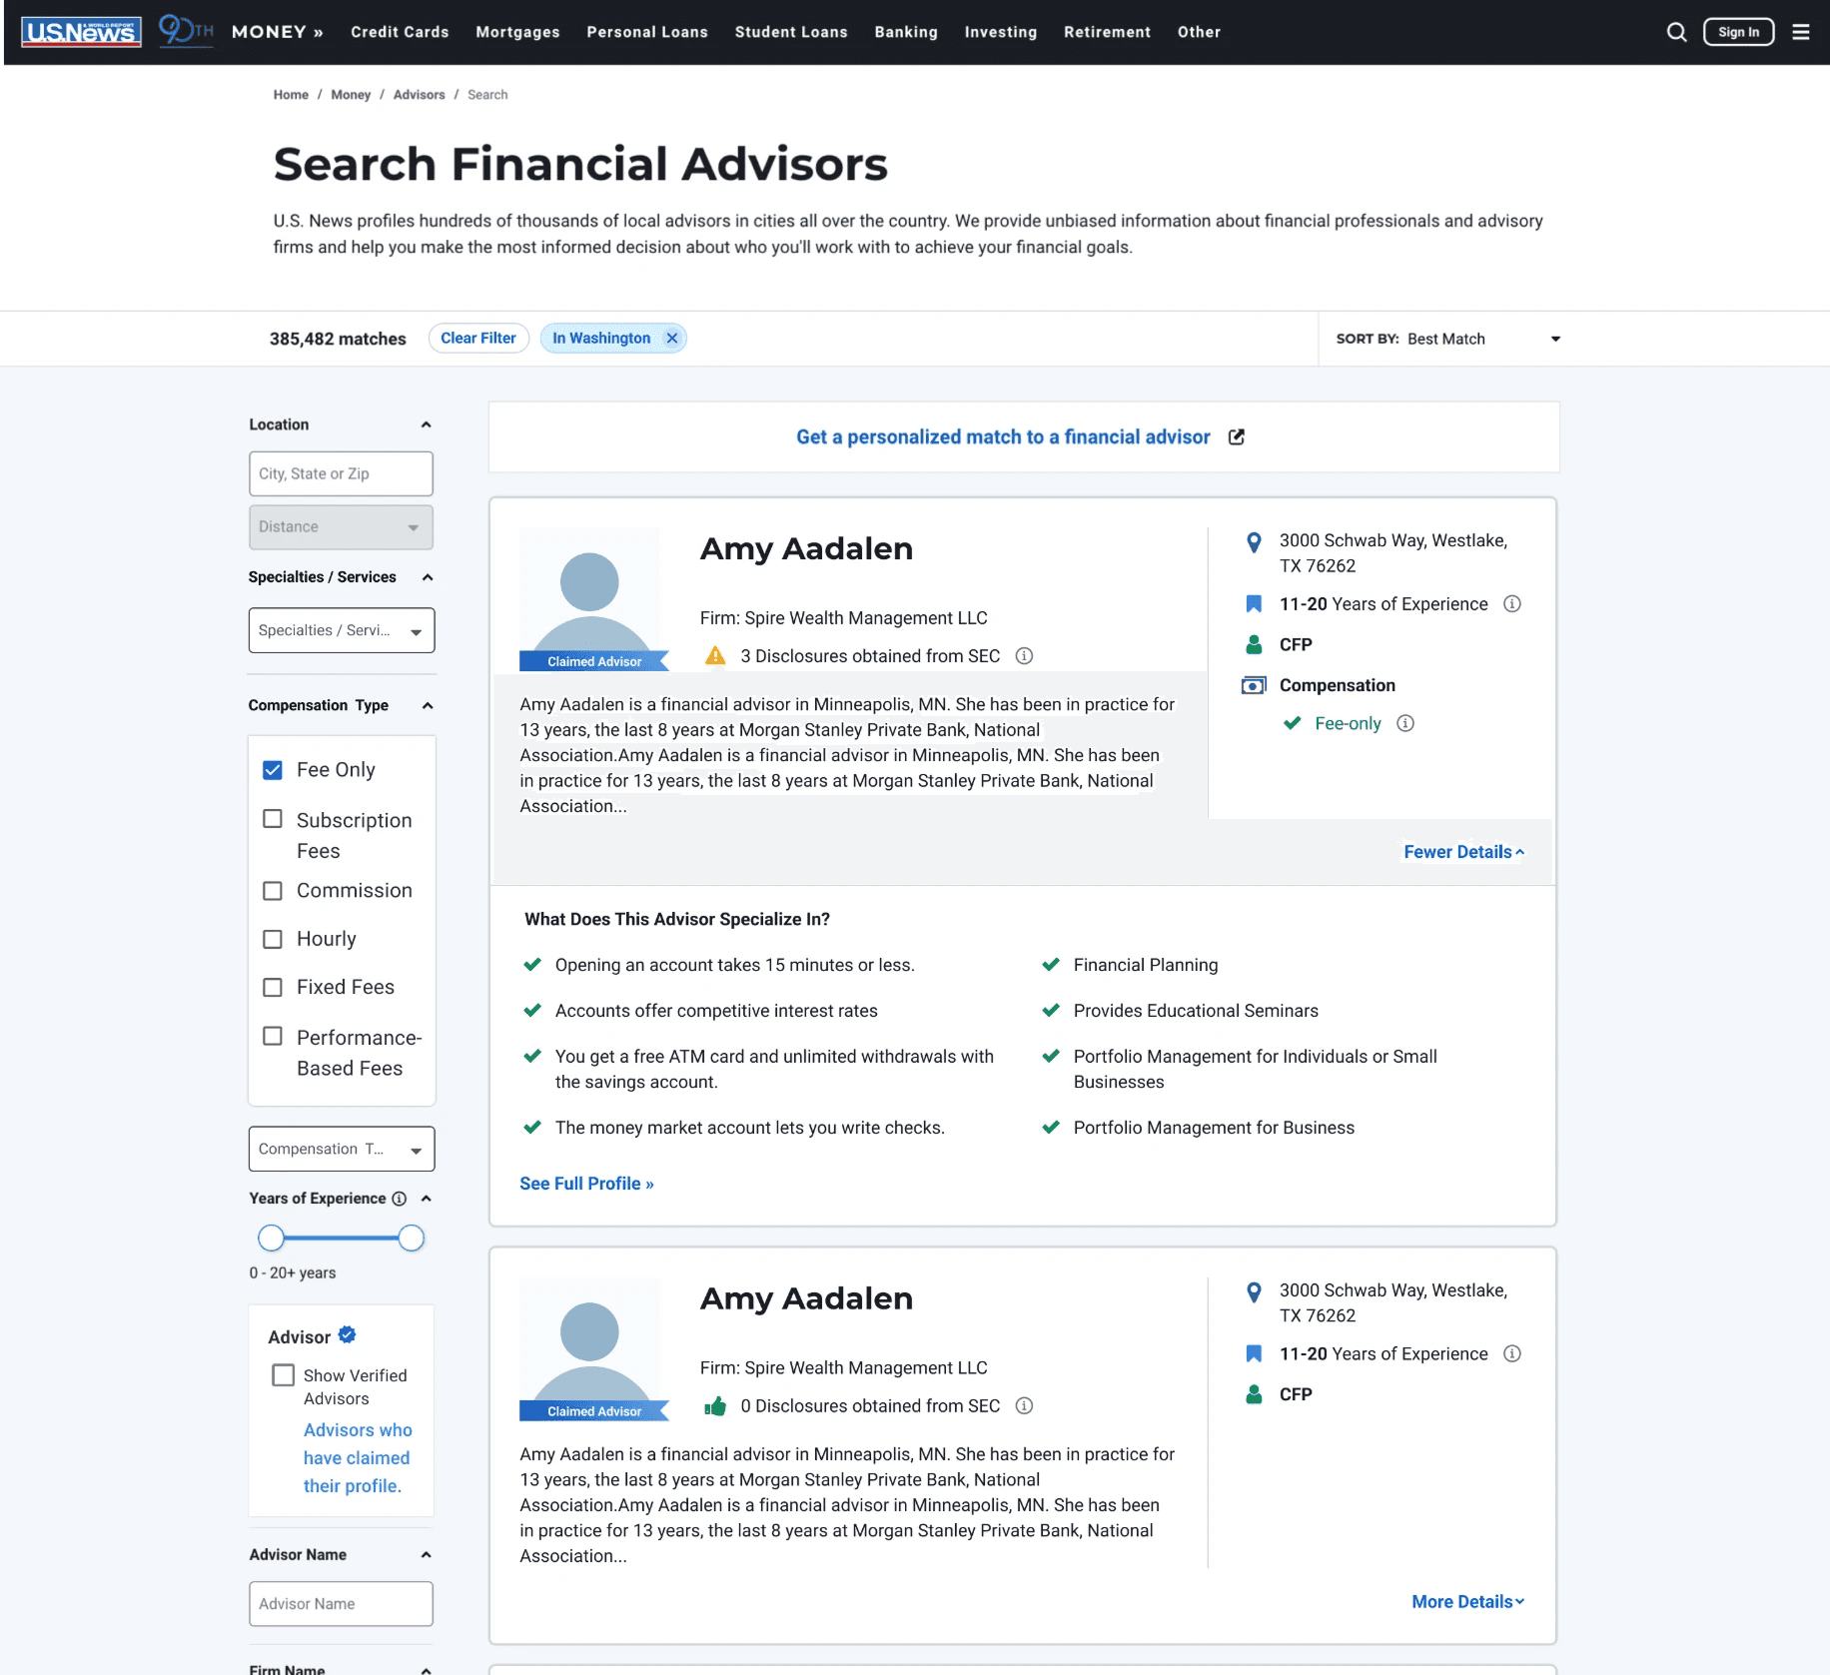This screenshot has width=1830, height=1675.
Task: Open See Full Profile link
Action: point(586,1184)
